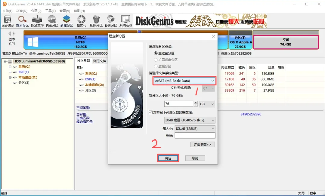
Task: Open the cluster size 默认值(128KB) dropdown
Action: click(195, 129)
